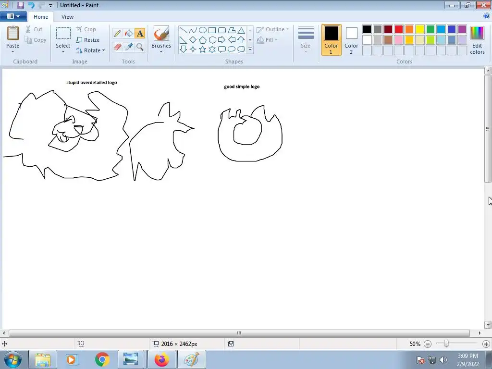The width and height of the screenshot is (492, 369).
Task: Click the Undo arrow in quick access toolbar
Action: pyautogui.click(x=31, y=5)
